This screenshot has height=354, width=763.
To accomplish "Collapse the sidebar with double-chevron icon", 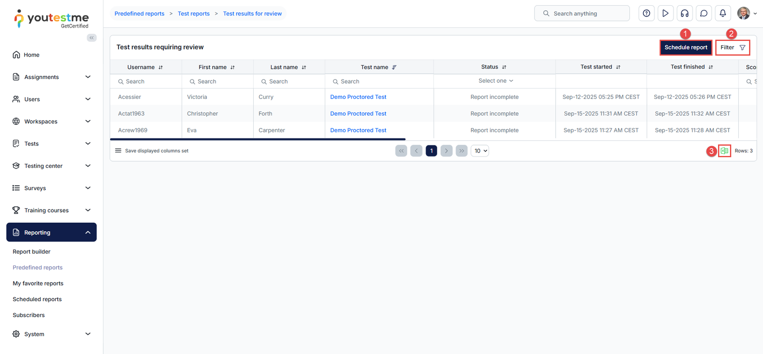I will (x=92, y=38).
